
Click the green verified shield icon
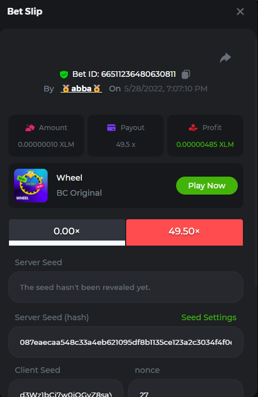pos(64,75)
